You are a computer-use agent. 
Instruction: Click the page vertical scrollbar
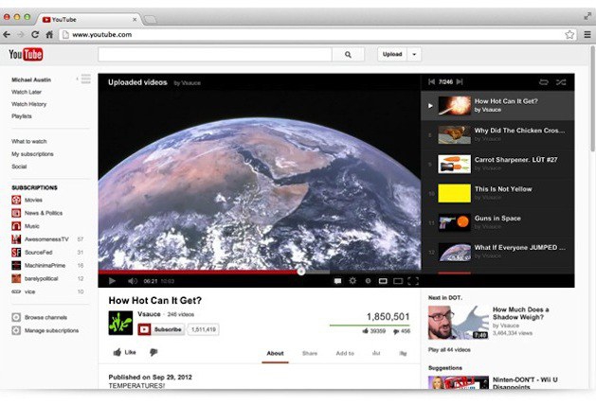click(592, 98)
